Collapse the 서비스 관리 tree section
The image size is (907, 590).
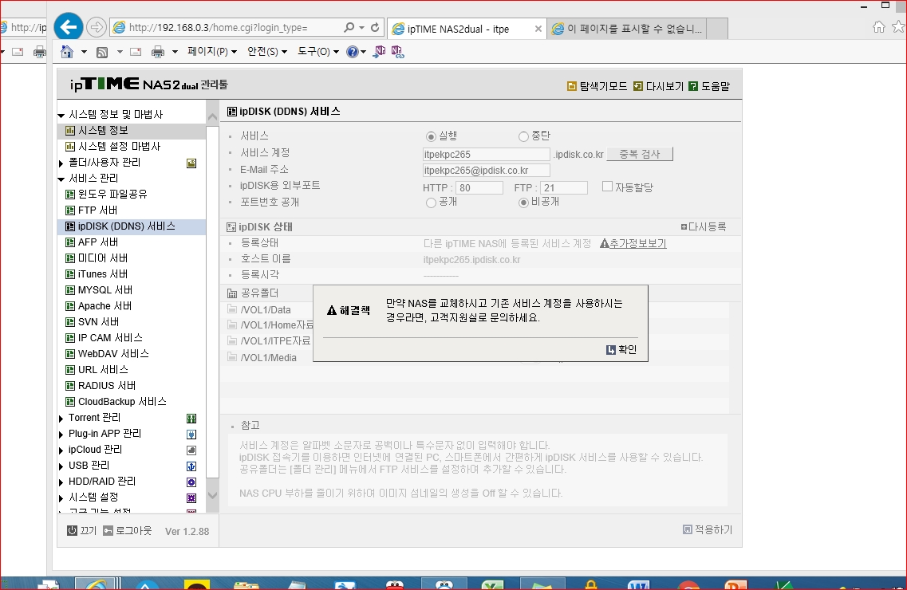tap(61, 179)
